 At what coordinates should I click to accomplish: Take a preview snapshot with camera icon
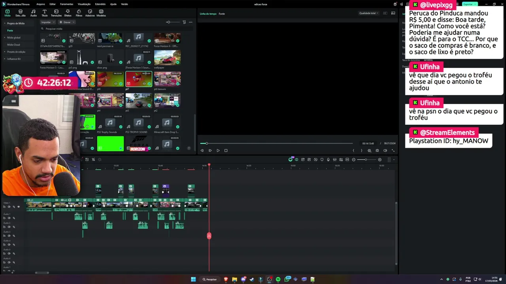point(377,150)
